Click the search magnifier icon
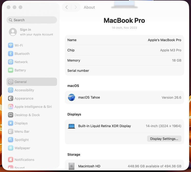Viewport: 191px width, 172px height. pyautogui.click(x=10, y=20)
